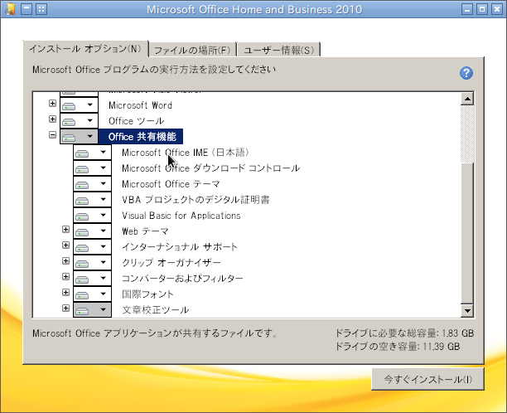Select Office ツール row label
The image size is (507, 413).
pos(137,121)
